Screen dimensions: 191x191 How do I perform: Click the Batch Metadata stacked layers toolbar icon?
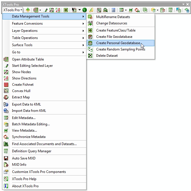point(153,10)
